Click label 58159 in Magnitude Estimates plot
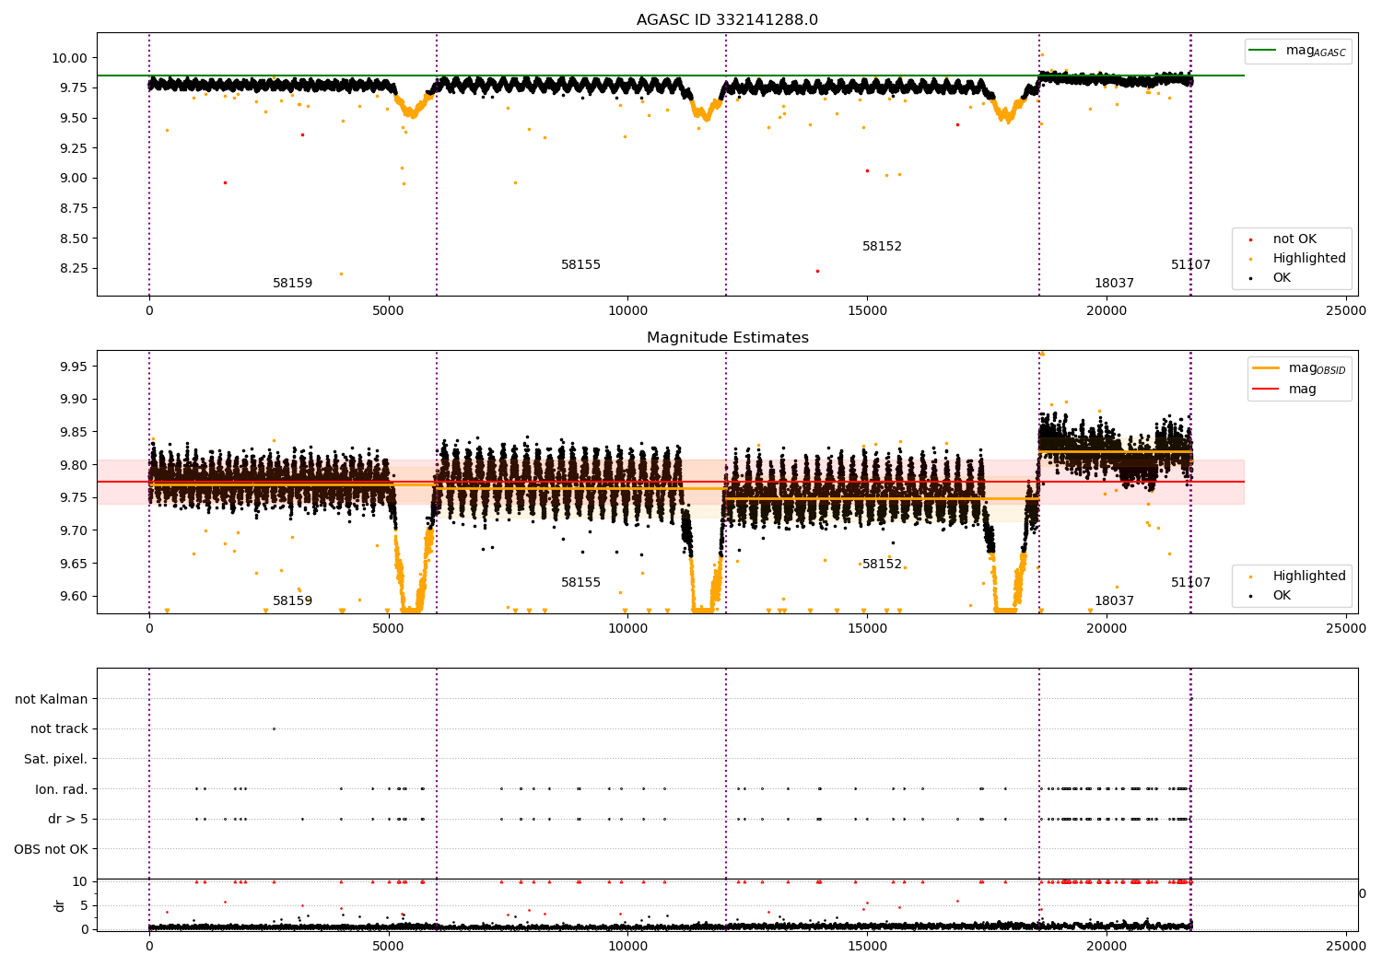The image size is (1382, 967). (292, 601)
